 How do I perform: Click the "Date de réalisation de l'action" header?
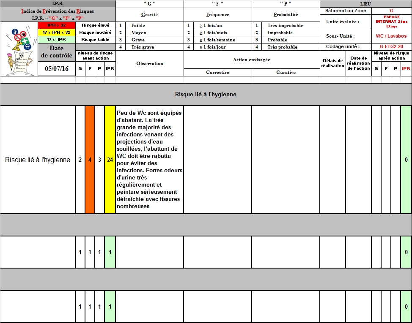coord(358,63)
